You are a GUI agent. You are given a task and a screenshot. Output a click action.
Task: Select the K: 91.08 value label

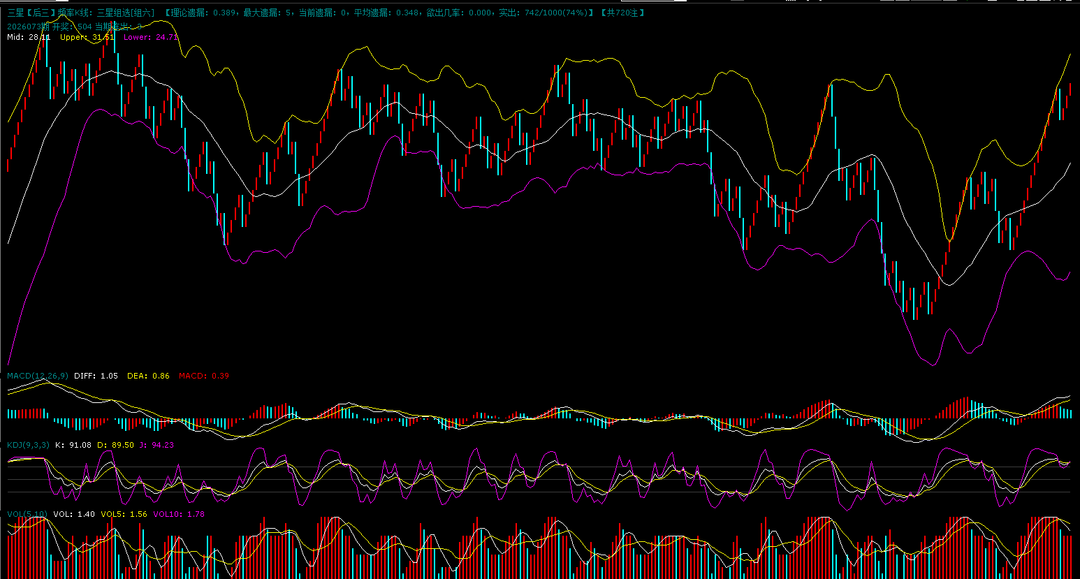pos(73,445)
